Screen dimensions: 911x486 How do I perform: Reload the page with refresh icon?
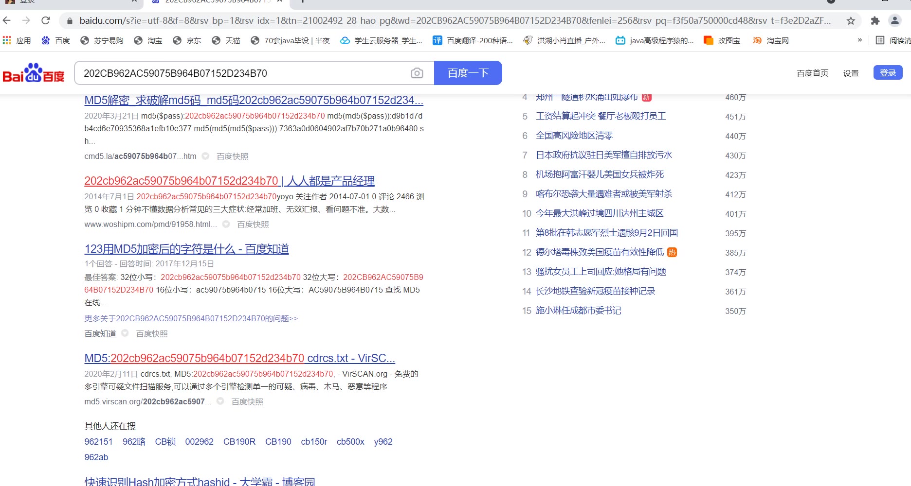pyautogui.click(x=46, y=20)
